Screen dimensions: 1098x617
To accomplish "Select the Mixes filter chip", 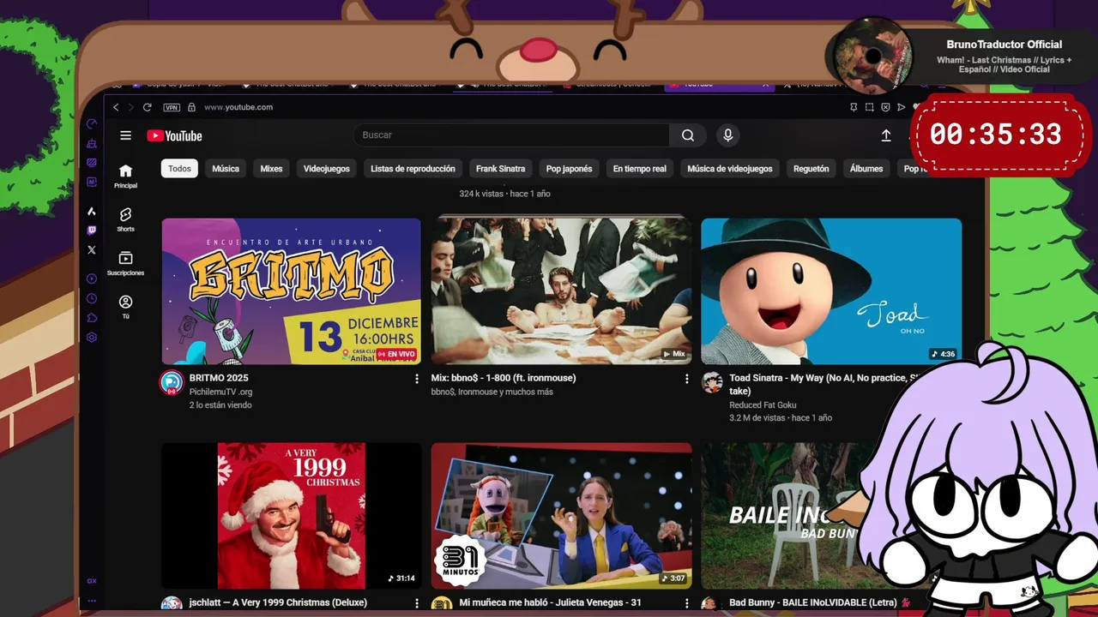I will coord(271,169).
